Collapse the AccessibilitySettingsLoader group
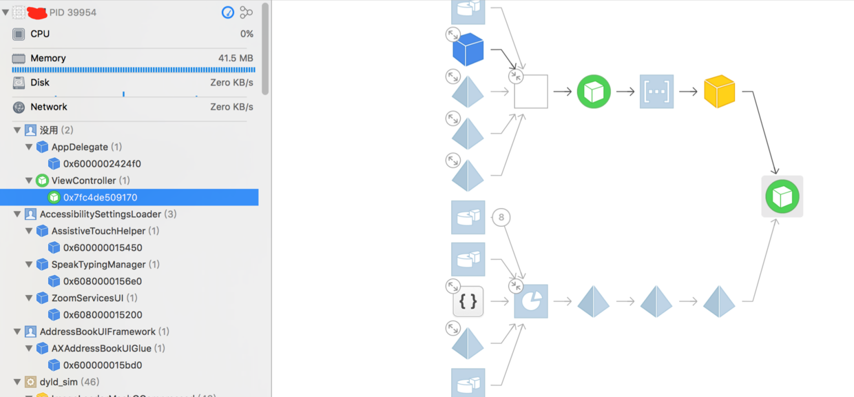 pyautogui.click(x=17, y=214)
